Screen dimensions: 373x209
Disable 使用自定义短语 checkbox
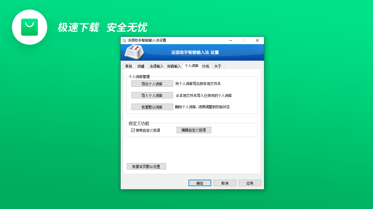coord(133,130)
